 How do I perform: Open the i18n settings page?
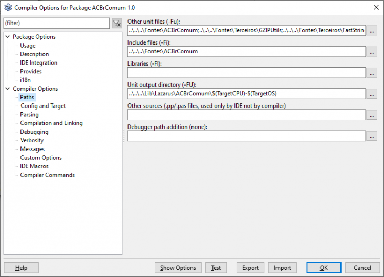tap(25, 80)
